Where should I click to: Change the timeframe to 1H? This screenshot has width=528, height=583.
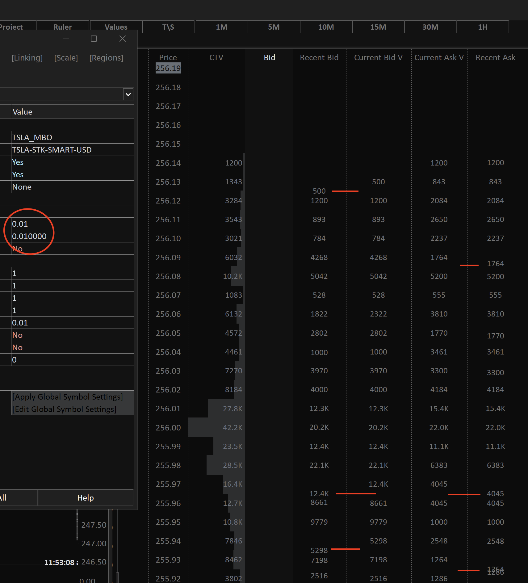483,27
